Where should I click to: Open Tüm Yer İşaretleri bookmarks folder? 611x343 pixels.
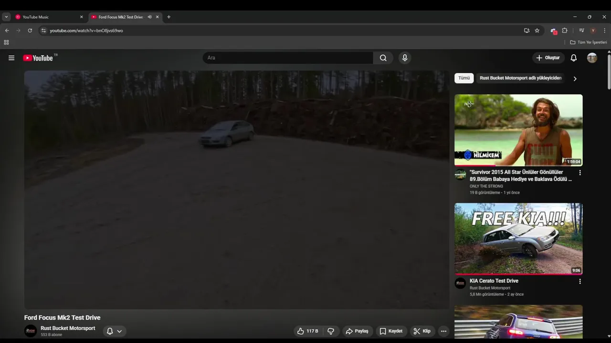click(589, 42)
